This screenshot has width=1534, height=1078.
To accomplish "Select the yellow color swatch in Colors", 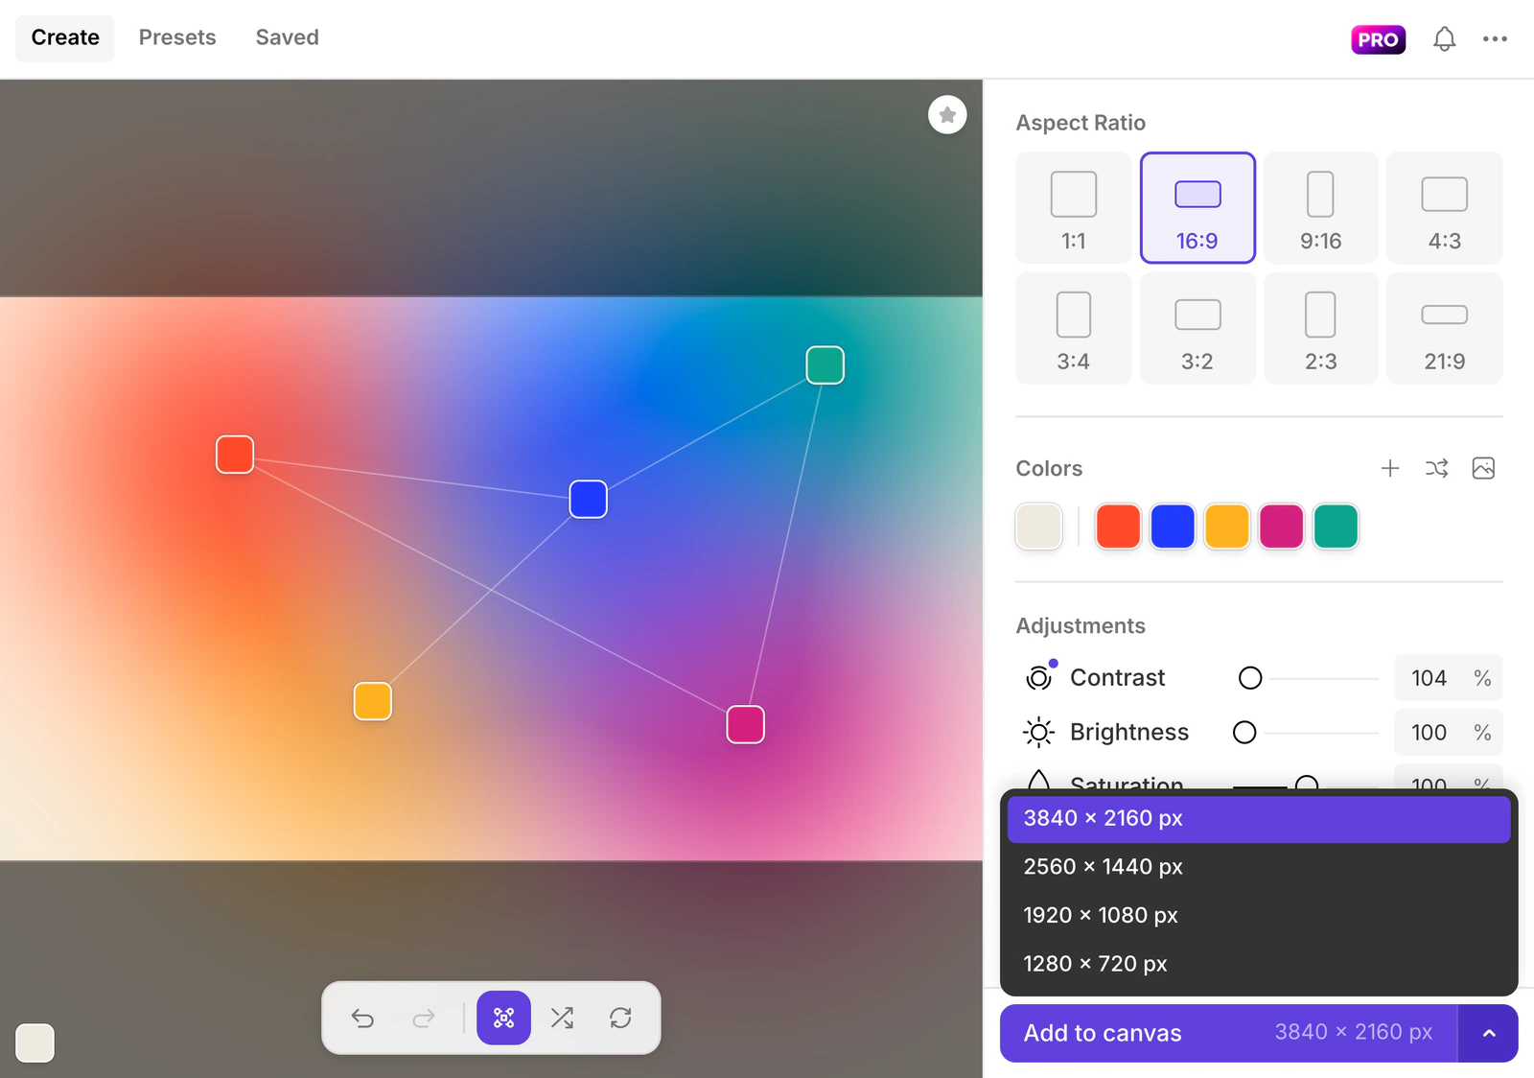I will pyautogui.click(x=1227, y=527).
